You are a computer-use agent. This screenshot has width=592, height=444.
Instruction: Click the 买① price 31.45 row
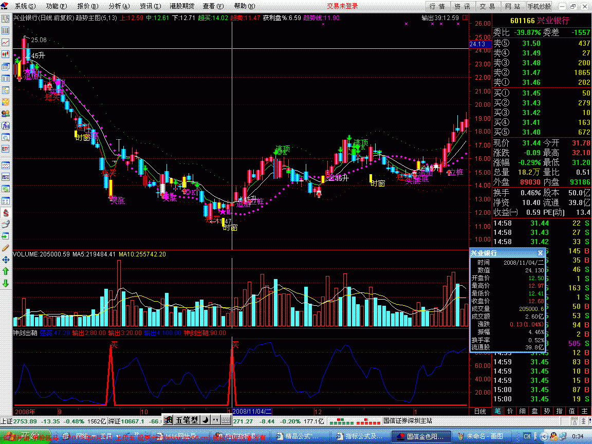coord(542,93)
